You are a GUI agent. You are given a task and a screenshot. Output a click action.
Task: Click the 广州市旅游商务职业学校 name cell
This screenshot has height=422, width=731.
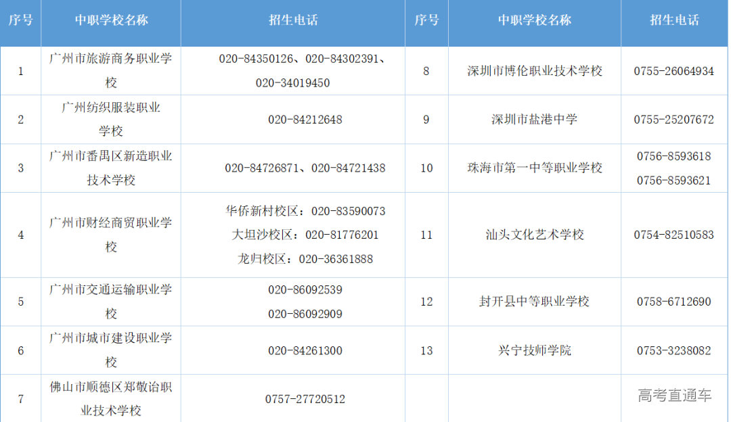111,71
